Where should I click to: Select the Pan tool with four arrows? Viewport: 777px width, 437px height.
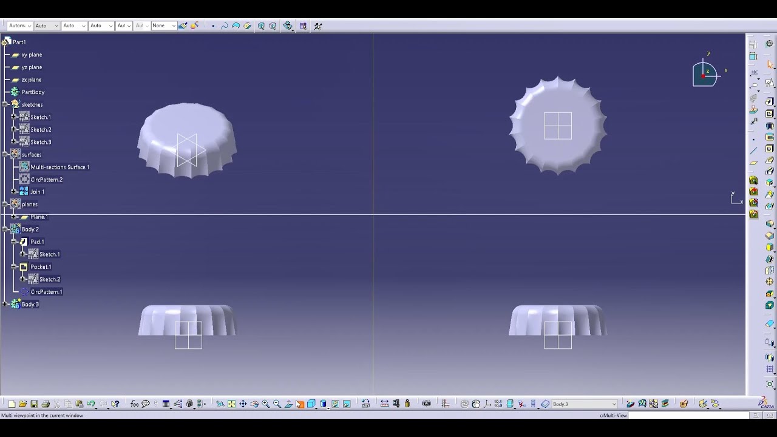(243, 404)
